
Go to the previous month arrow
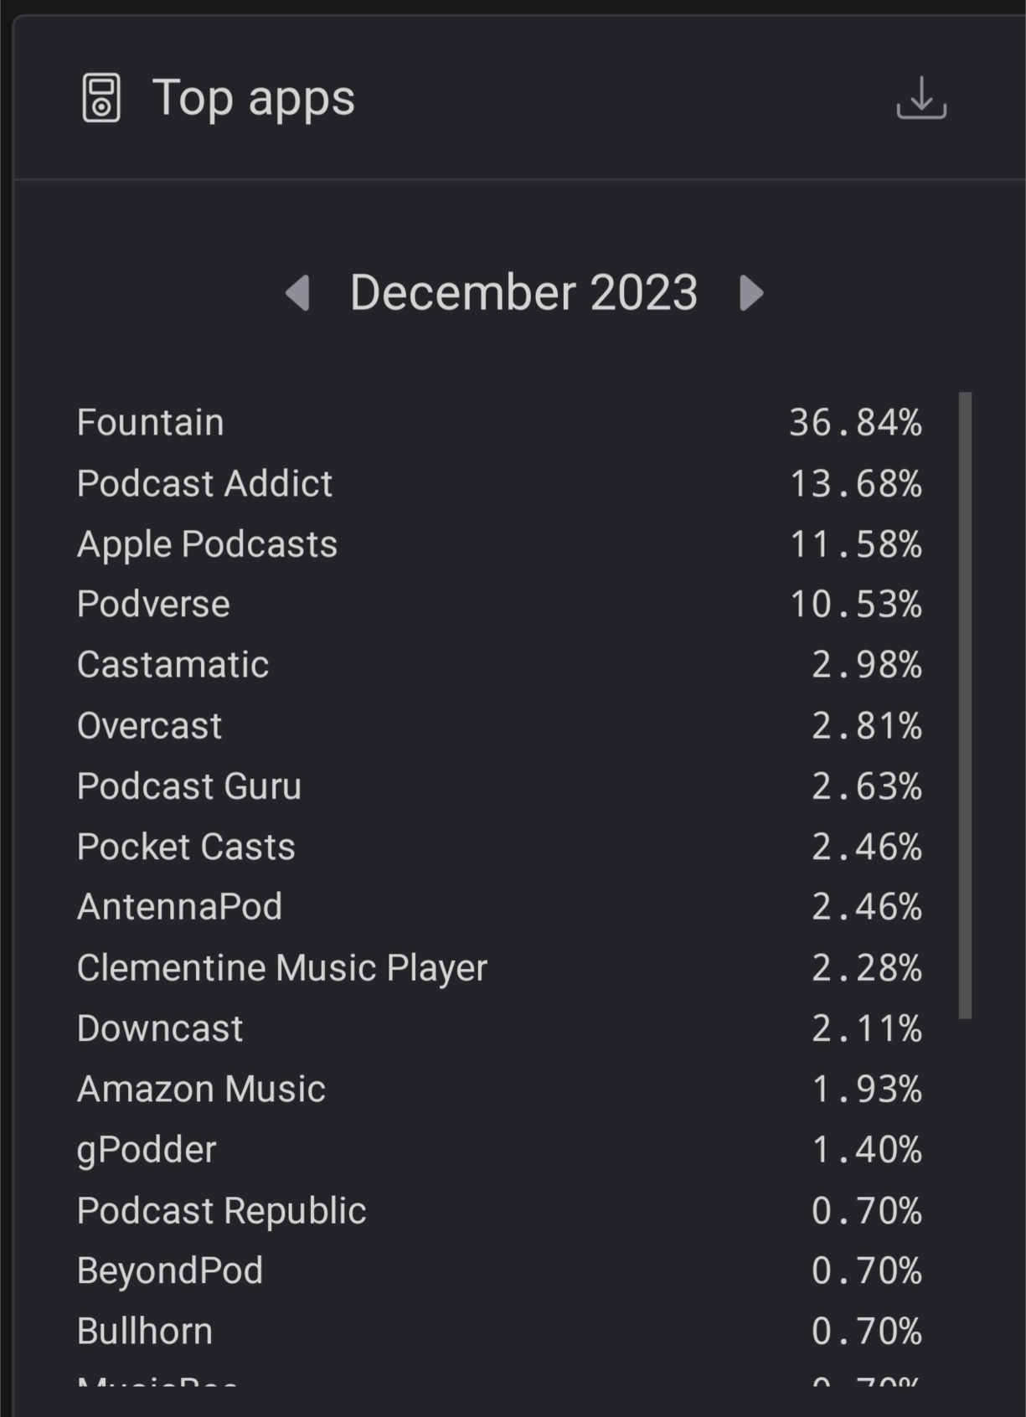pyautogui.click(x=298, y=293)
